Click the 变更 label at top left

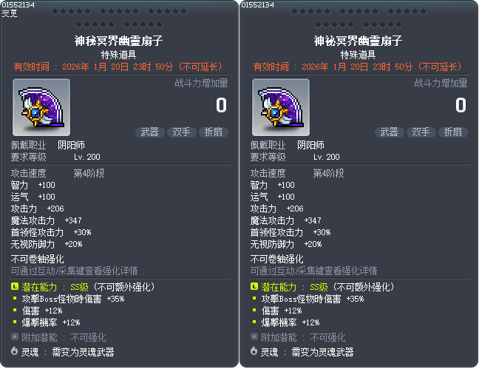10,13
